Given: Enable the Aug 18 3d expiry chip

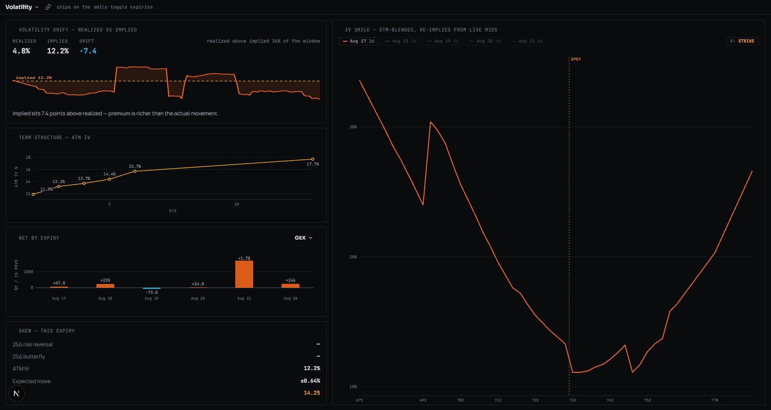Looking at the screenshot, I should coord(401,41).
